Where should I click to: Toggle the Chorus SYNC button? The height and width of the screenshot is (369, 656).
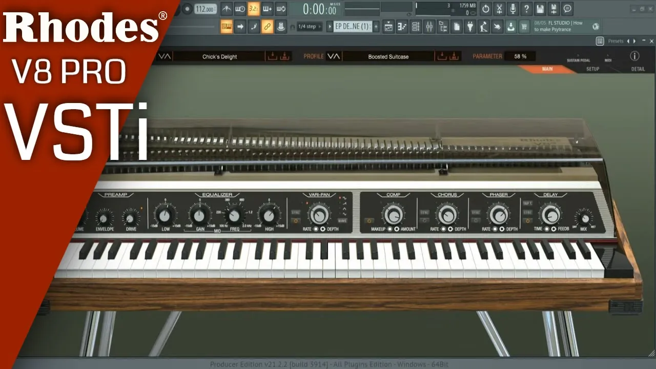pyautogui.click(x=424, y=212)
